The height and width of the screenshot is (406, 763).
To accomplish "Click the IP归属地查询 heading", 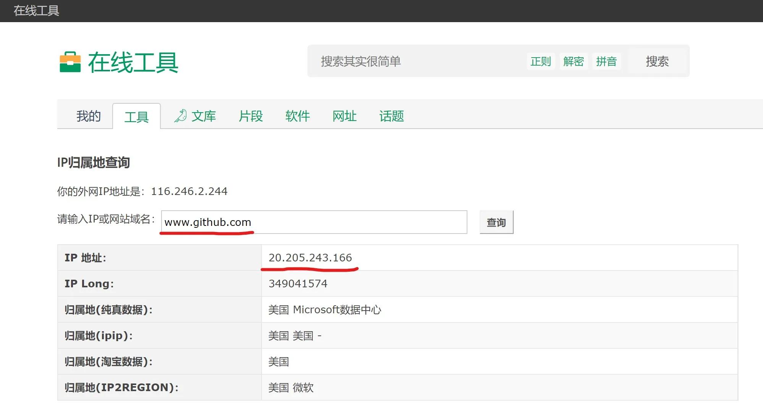I will (93, 162).
